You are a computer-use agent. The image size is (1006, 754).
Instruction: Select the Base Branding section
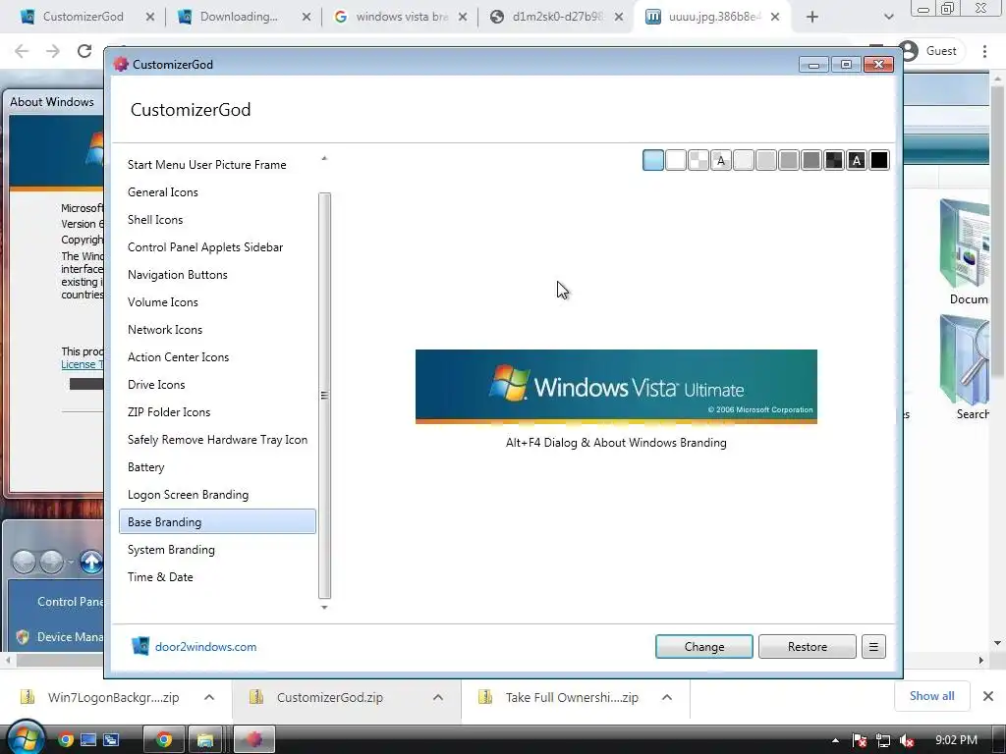217,522
